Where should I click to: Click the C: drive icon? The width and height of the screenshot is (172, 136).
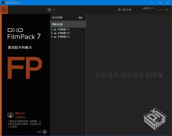(x=55, y=29)
